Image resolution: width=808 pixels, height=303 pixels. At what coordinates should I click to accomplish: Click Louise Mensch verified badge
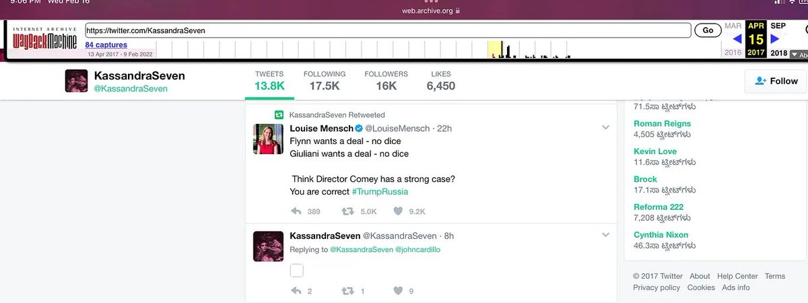pyautogui.click(x=360, y=129)
